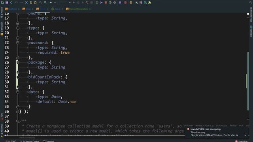Click the 'password' key on line 22
Screen dimensions: 253x142
[38, 43]
